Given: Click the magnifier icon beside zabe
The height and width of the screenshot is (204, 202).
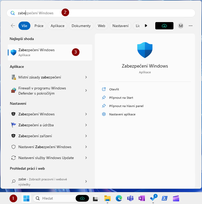Looking at the screenshot, I should [14, 181].
